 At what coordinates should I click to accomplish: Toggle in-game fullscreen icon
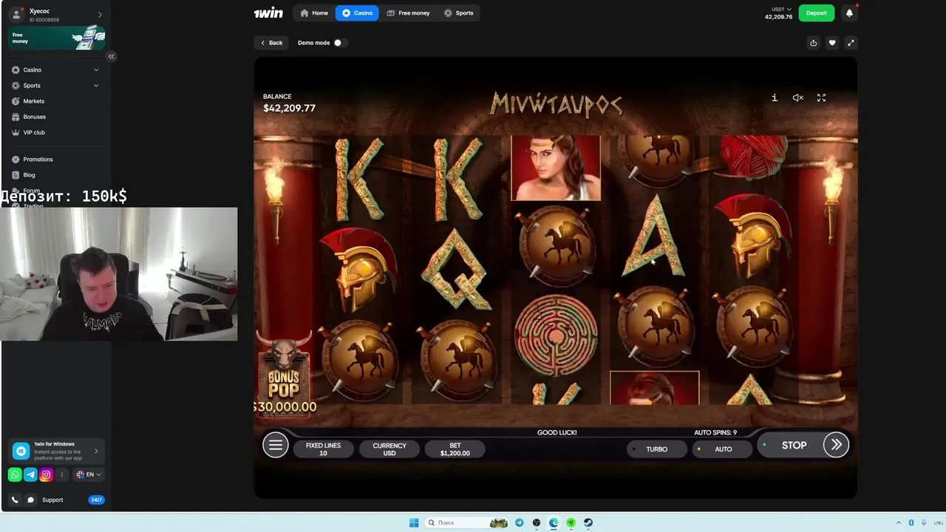tap(821, 98)
